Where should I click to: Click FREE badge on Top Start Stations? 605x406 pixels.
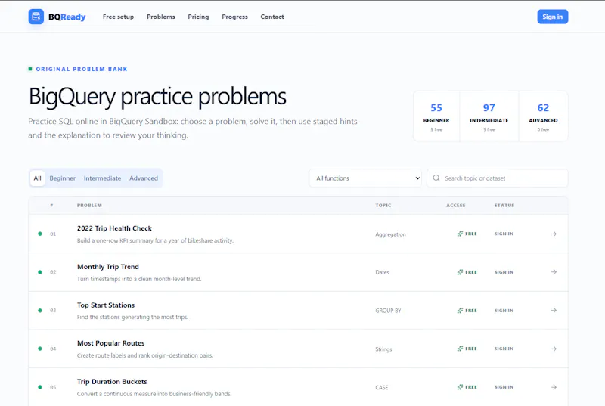pos(467,311)
